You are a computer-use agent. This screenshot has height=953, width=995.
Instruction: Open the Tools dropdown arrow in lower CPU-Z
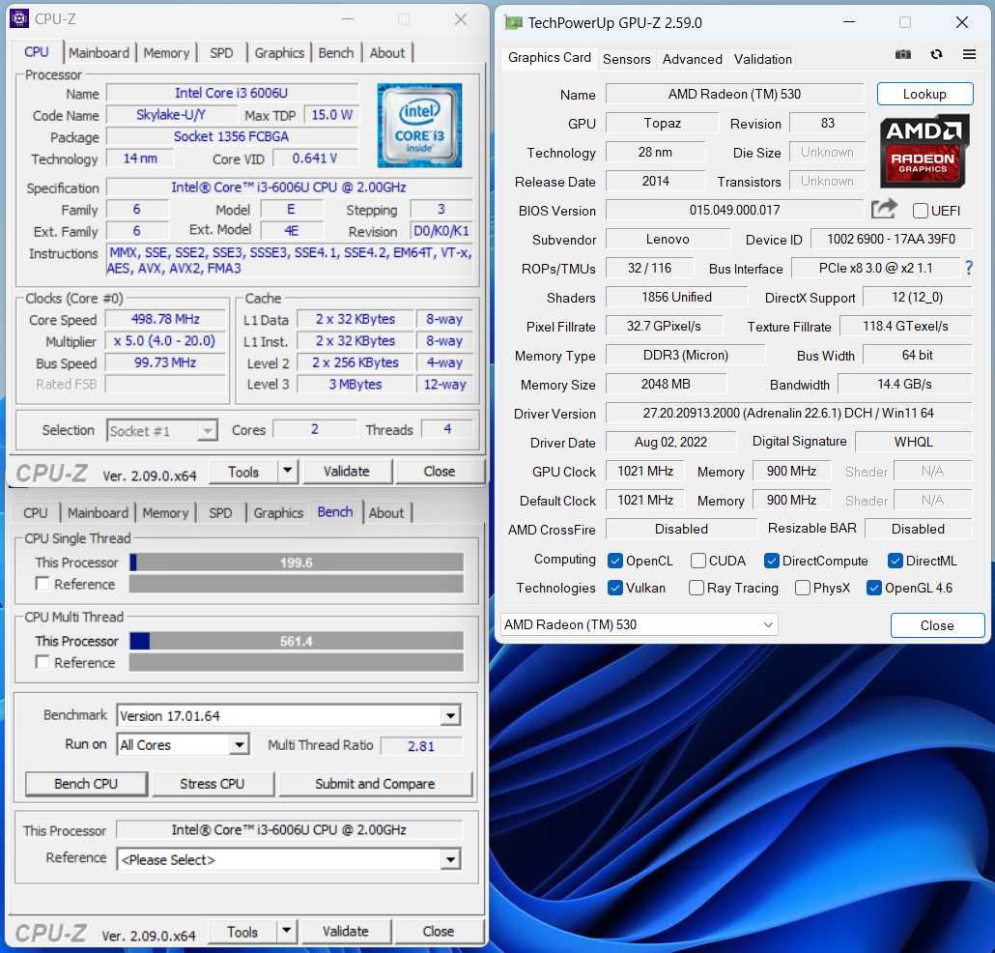286,931
